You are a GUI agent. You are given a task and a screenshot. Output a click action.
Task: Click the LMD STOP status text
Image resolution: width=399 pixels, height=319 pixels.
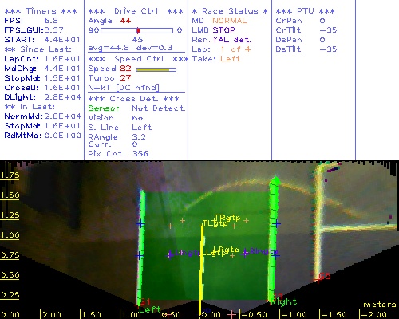pos(213,30)
